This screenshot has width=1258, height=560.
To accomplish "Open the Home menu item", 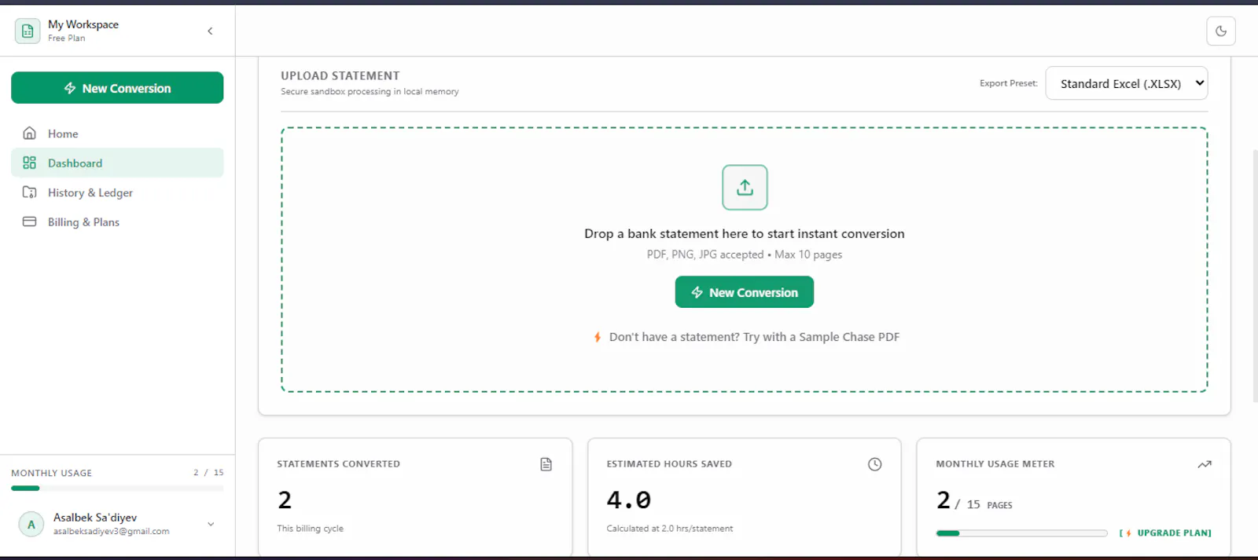I will click(117, 134).
